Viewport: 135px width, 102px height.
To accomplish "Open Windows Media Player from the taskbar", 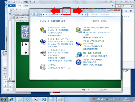I will tap(27, 100).
